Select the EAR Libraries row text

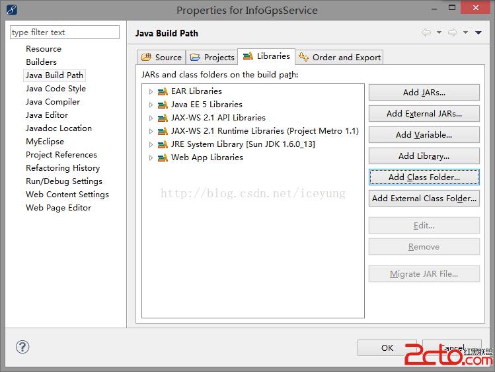(x=196, y=91)
